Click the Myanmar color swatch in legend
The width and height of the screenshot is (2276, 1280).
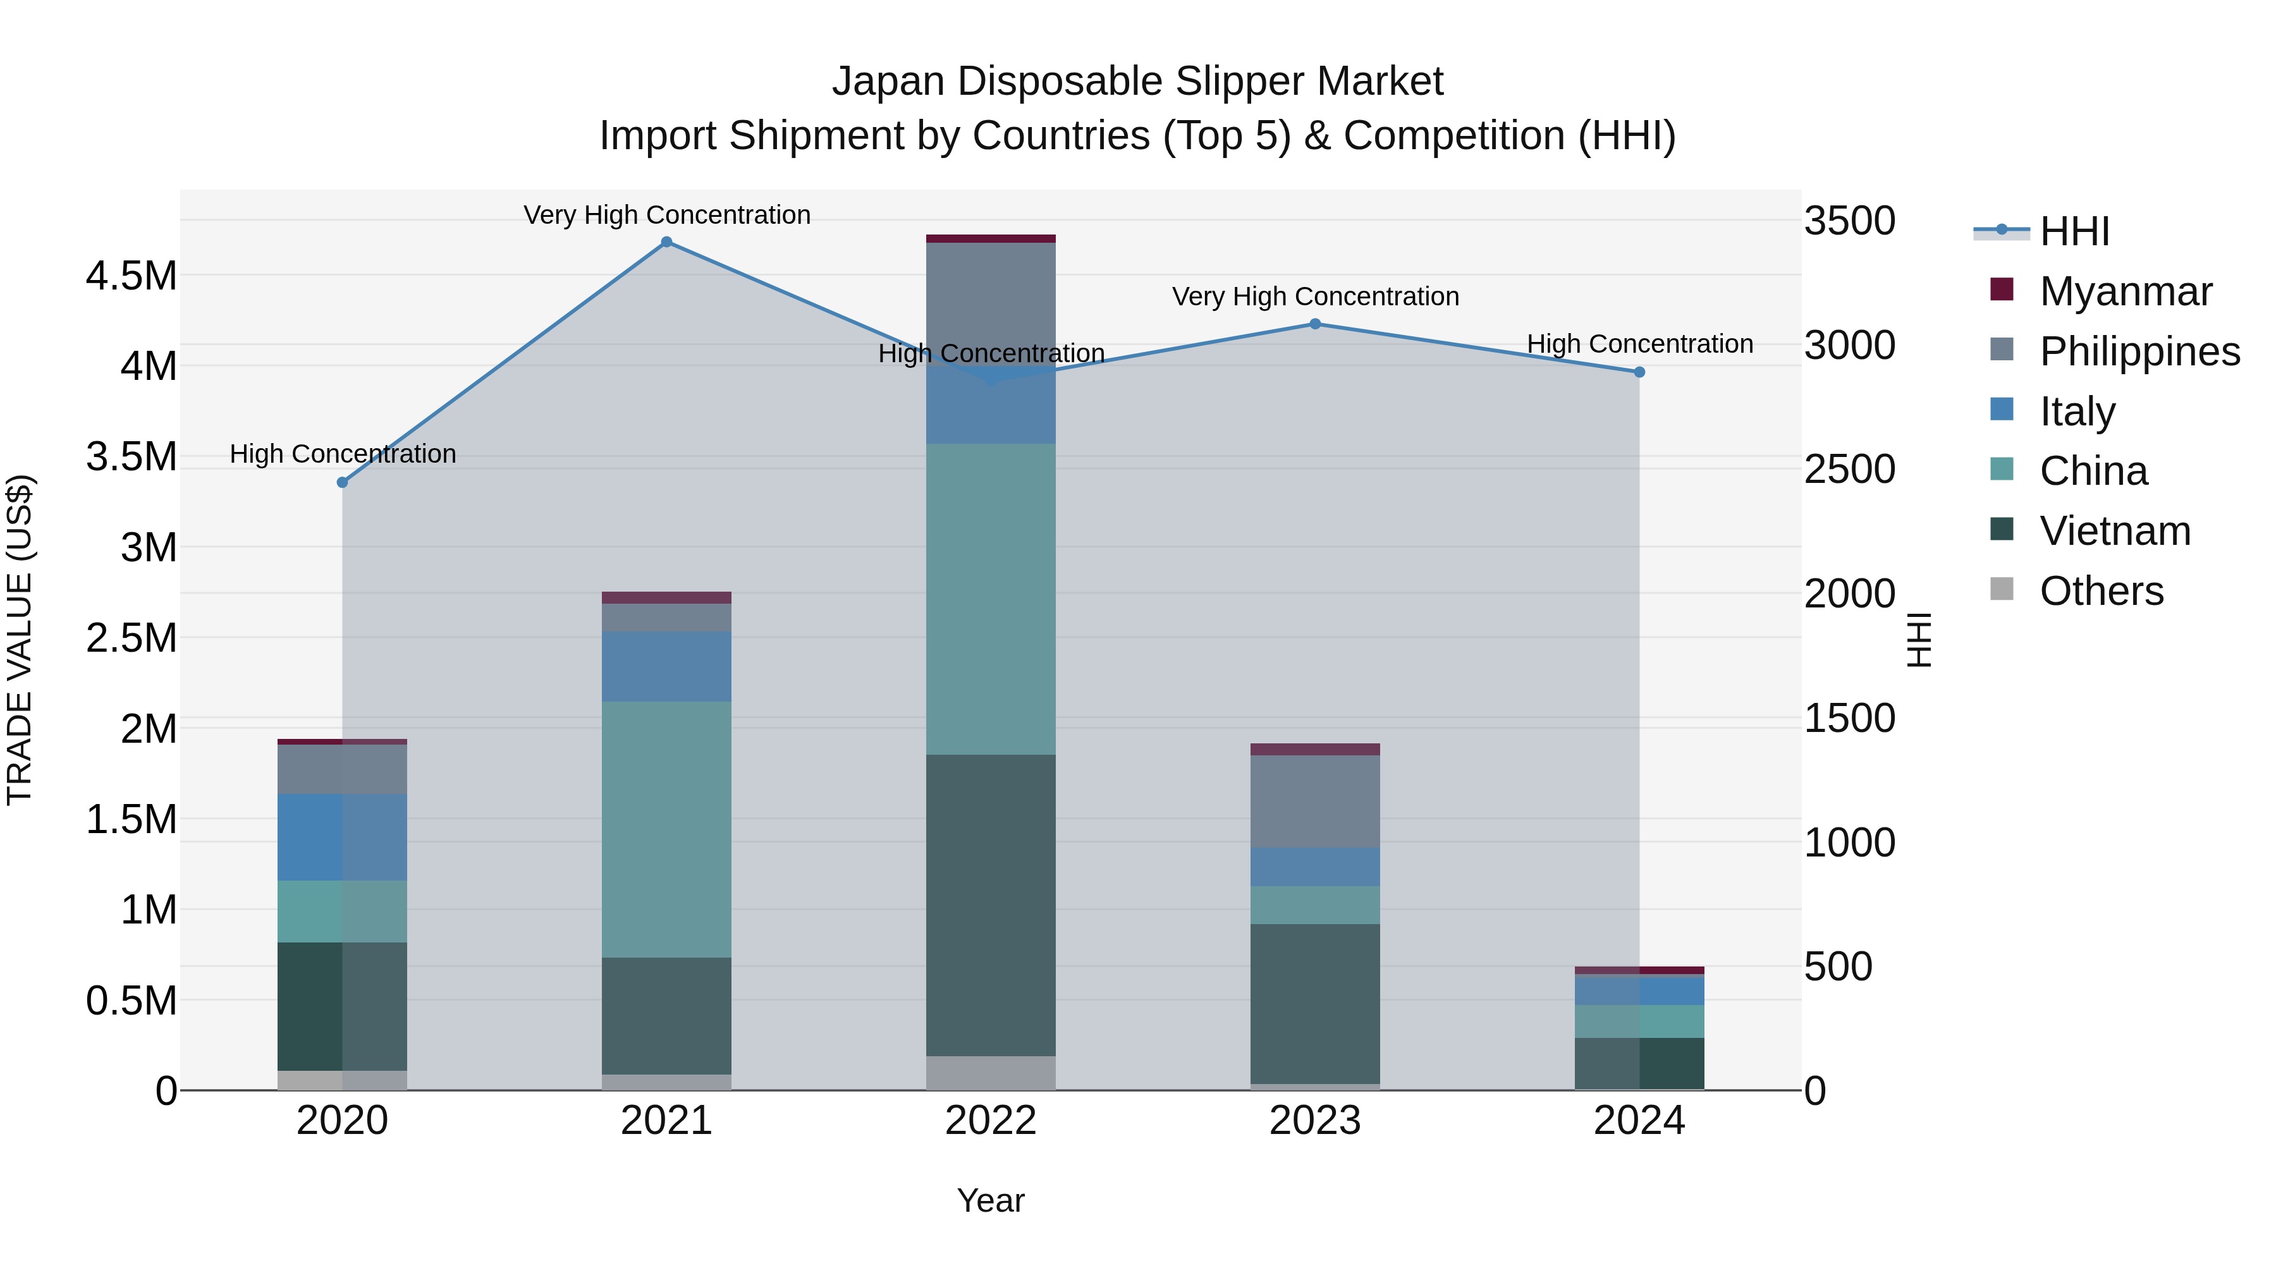(2002, 289)
